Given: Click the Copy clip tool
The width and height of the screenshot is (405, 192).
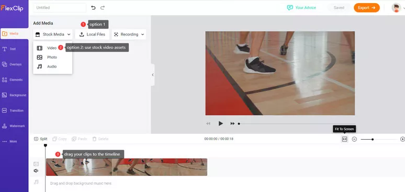Looking at the screenshot, I should point(60,139).
